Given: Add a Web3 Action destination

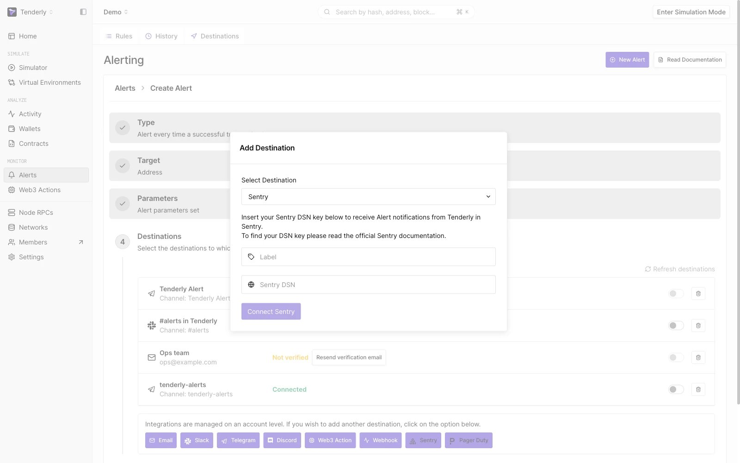Looking at the screenshot, I should coord(330,440).
